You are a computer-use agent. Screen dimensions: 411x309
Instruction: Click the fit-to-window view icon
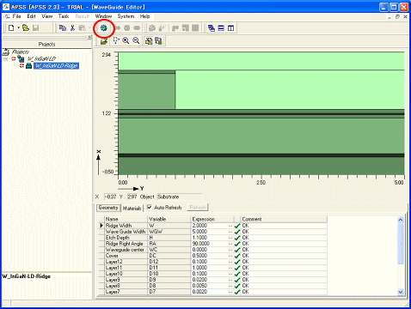tap(149, 41)
